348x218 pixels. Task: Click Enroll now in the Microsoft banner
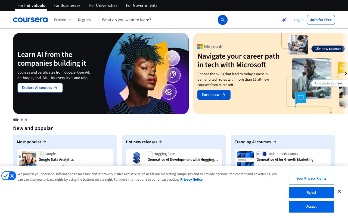[x=214, y=95]
